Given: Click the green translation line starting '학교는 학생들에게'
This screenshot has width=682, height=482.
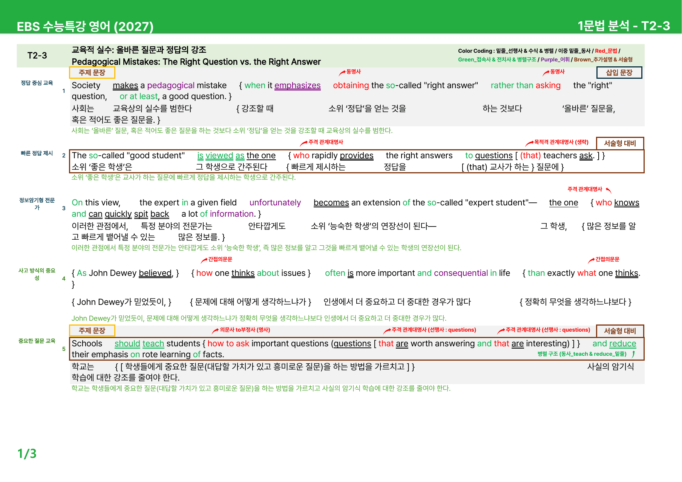Looking at the screenshot, I should pos(261,389).
